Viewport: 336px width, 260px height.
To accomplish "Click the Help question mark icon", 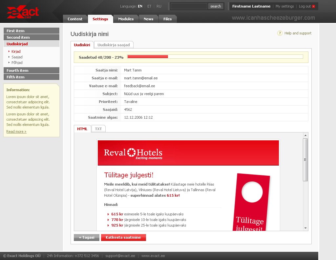I will [x=280, y=33].
